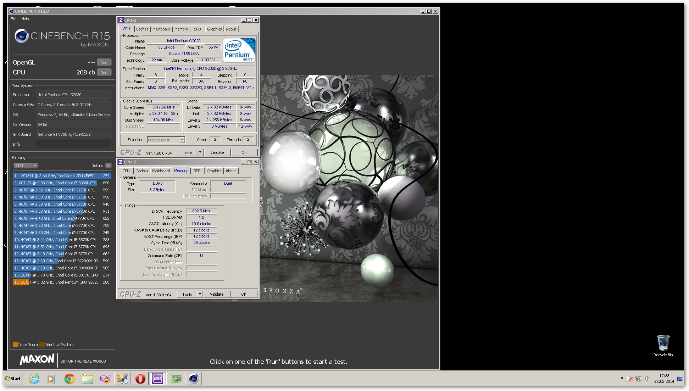689x391 pixels.
Task: Click the Name field Intel Pentium G2020
Action: 184,41
